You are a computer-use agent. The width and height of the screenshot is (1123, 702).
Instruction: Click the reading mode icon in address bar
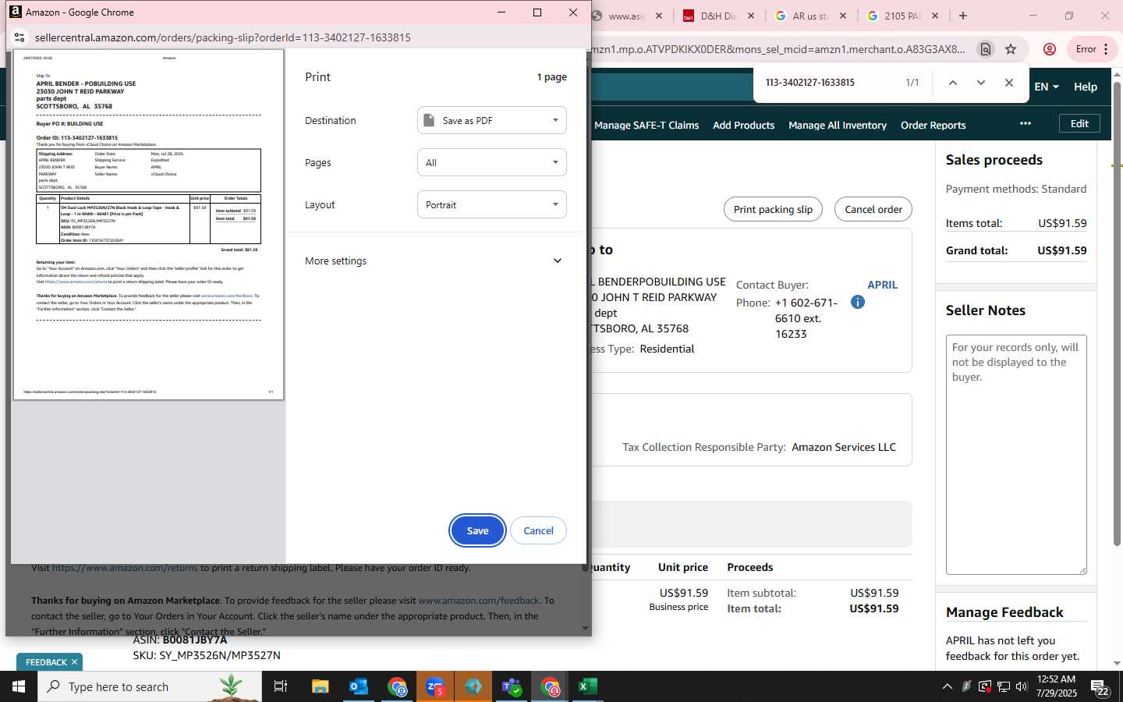coord(986,49)
